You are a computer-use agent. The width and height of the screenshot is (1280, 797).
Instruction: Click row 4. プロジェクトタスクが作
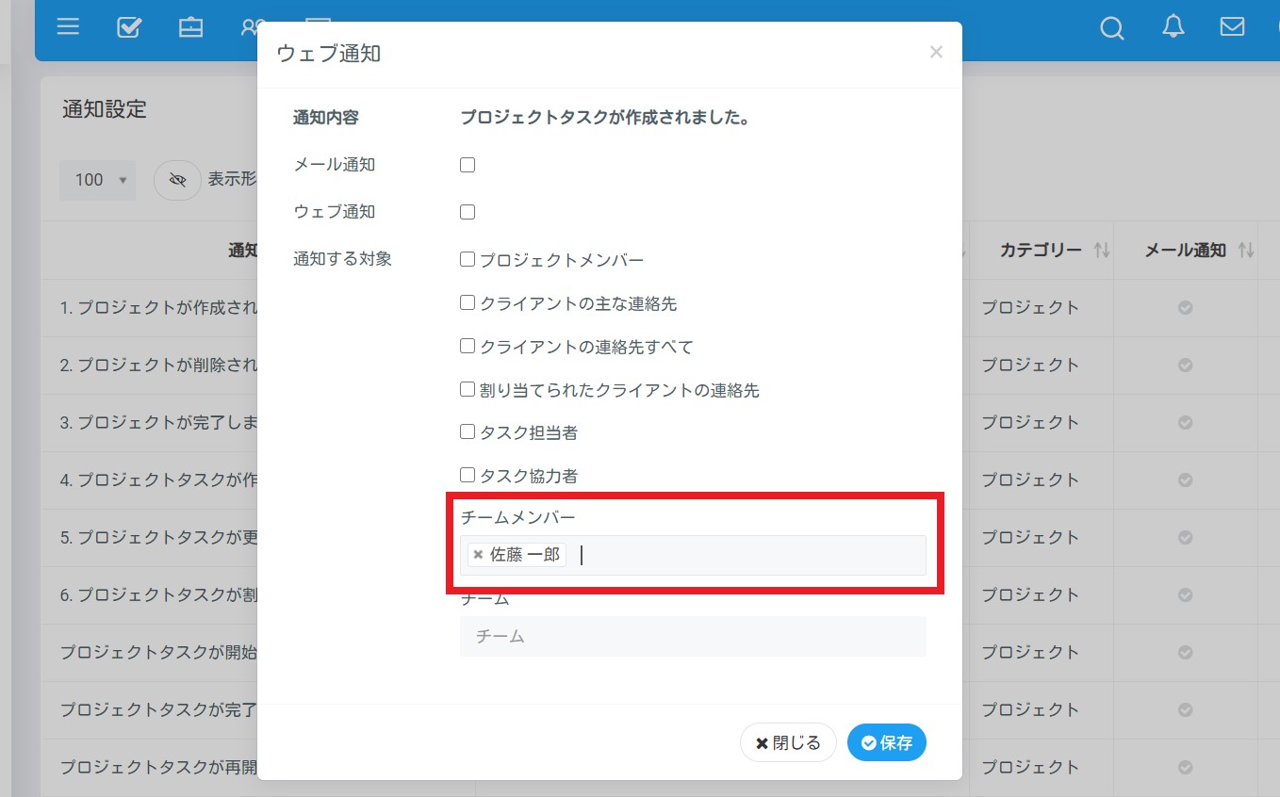click(158, 480)
